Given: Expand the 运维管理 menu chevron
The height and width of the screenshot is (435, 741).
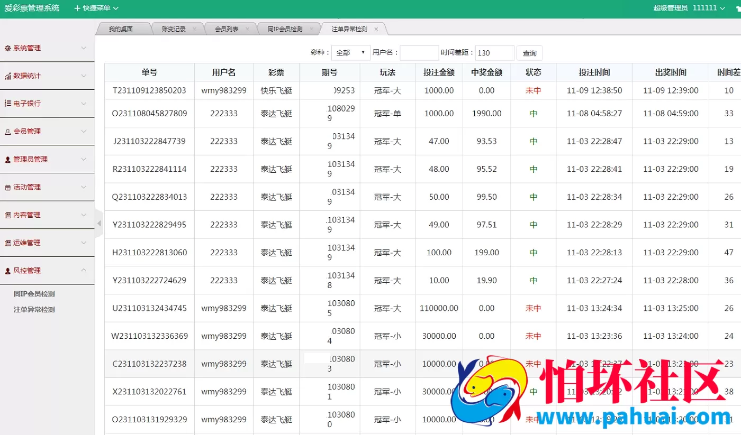Looking at the screenshot, I should [x=84, y=243].
